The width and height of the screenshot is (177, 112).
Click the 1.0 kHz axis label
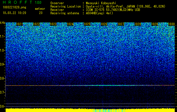[x=2, y=51]
